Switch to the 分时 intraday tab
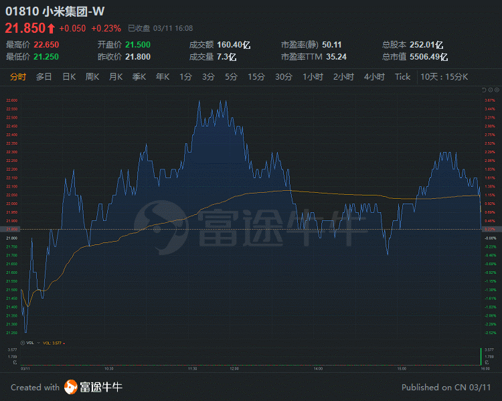This screenshot has height=401, width=502. (18, 77)
